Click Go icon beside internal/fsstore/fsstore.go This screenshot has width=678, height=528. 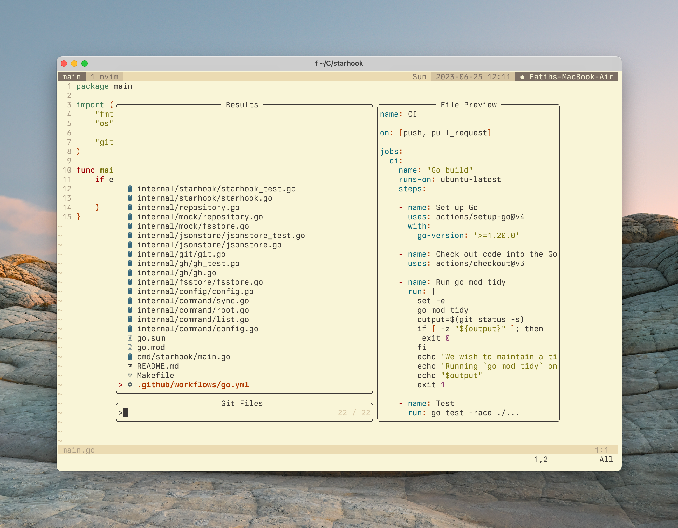pos(130,281)
